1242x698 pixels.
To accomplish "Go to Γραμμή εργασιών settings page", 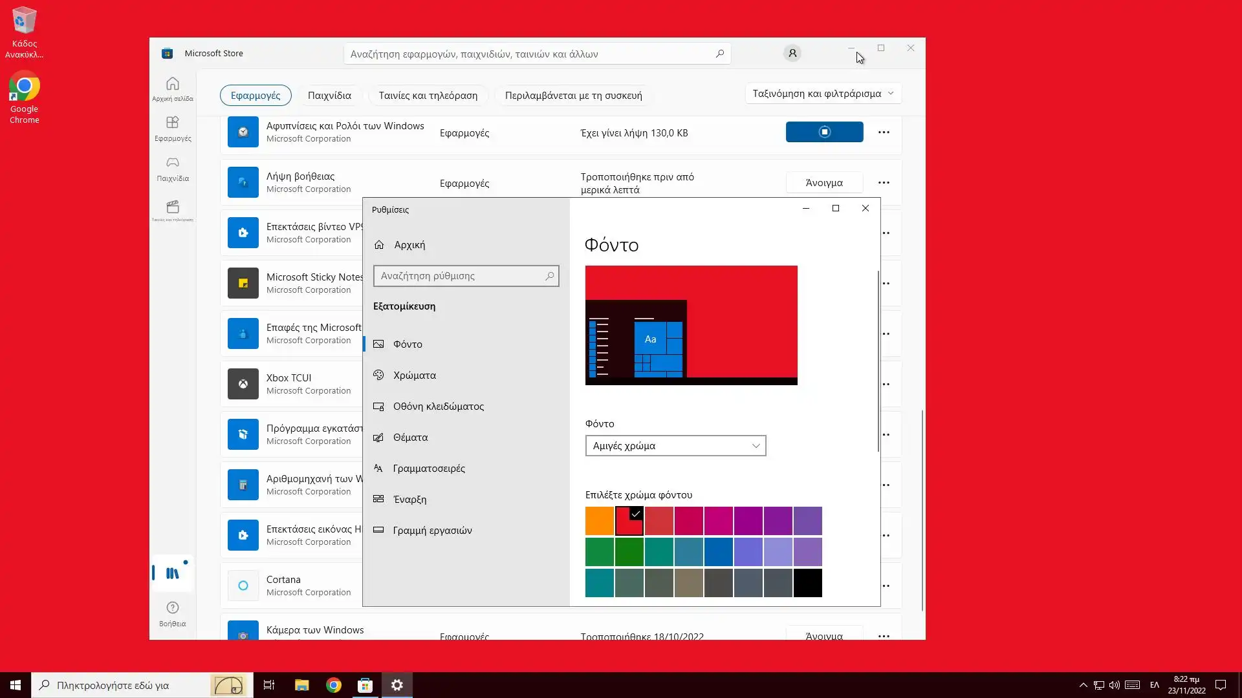I will click(x=432, y=531).
